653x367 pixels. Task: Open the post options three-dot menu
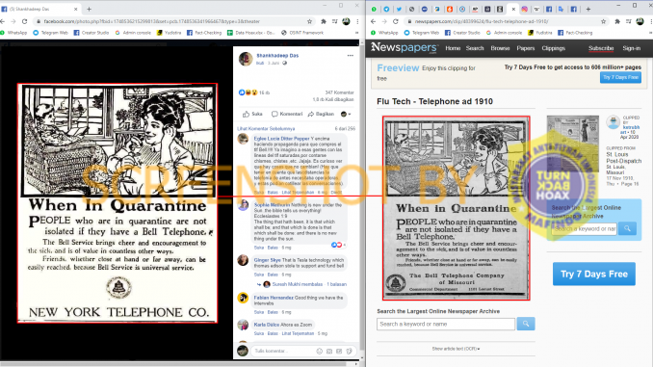(351, 56)
